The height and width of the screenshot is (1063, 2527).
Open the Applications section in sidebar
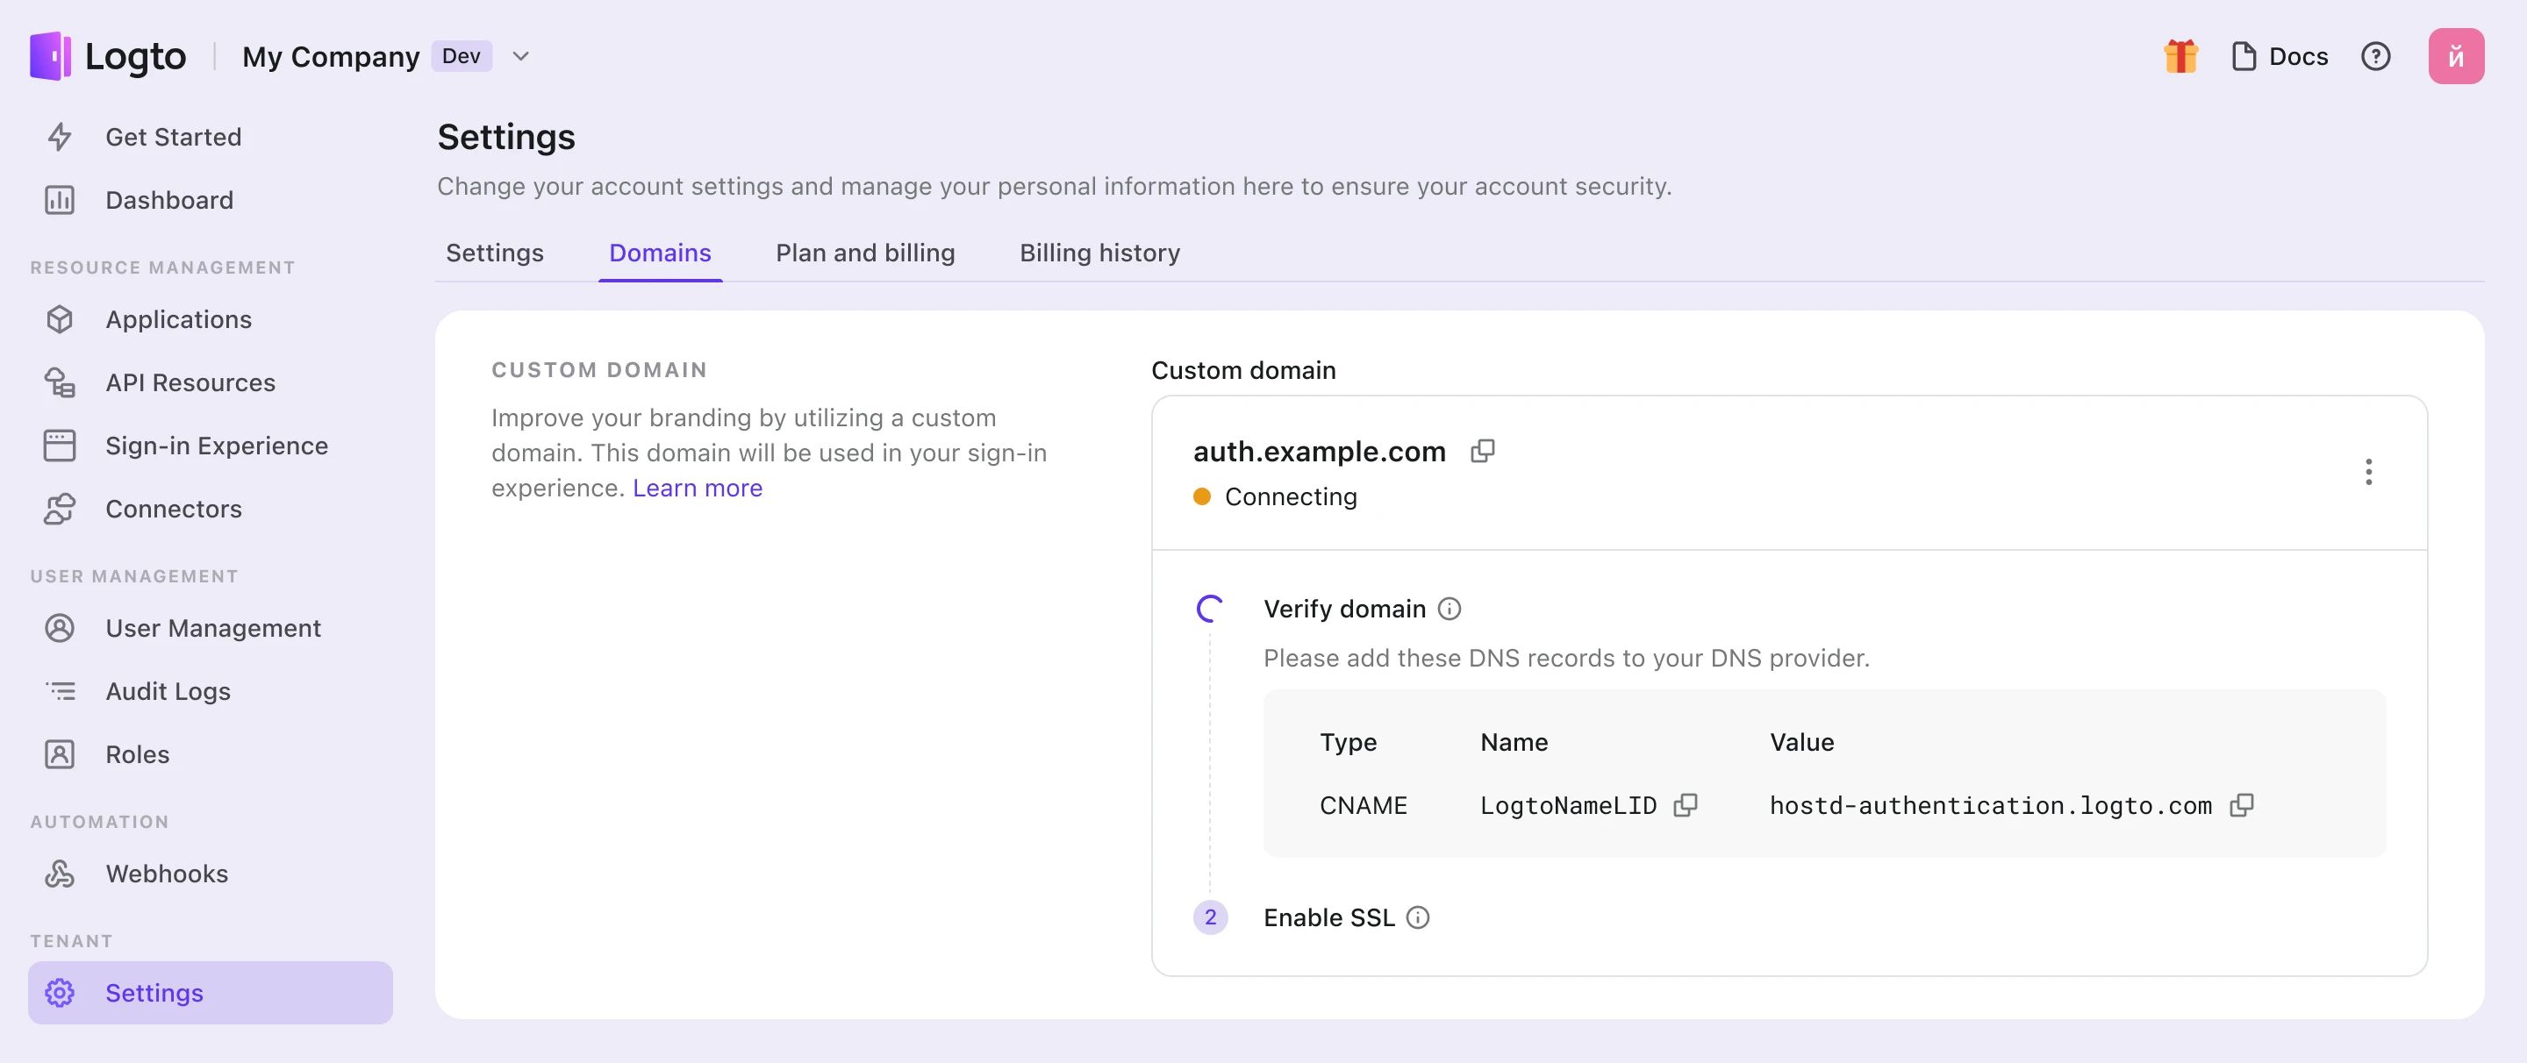point(178,318)
